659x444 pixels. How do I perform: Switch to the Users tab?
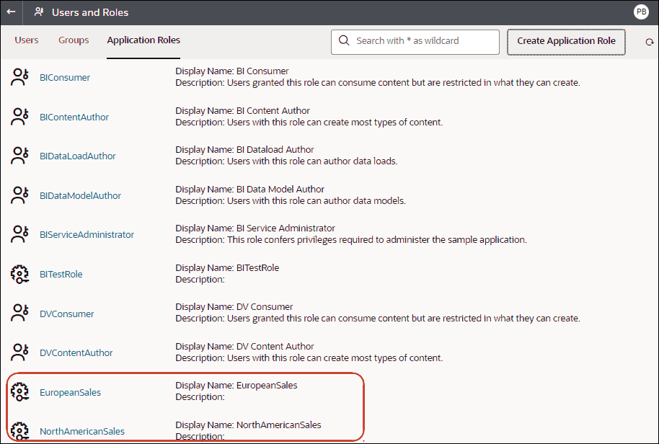point(27,40)
